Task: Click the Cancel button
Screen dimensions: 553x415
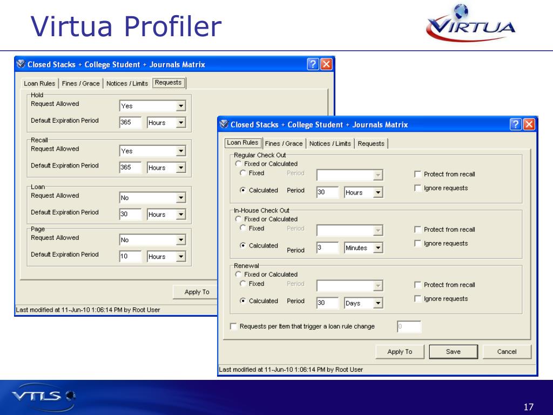Action: pyautogui.click(x=507, y=351)
